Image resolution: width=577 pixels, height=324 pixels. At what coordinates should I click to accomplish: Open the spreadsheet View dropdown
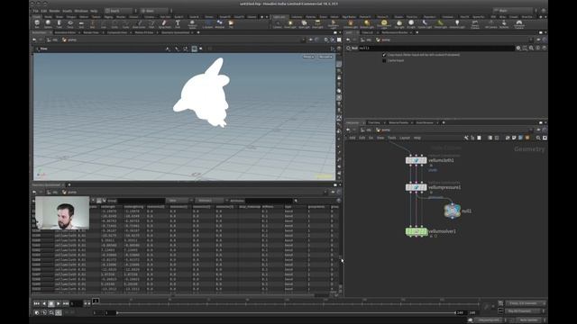(179, 201)
